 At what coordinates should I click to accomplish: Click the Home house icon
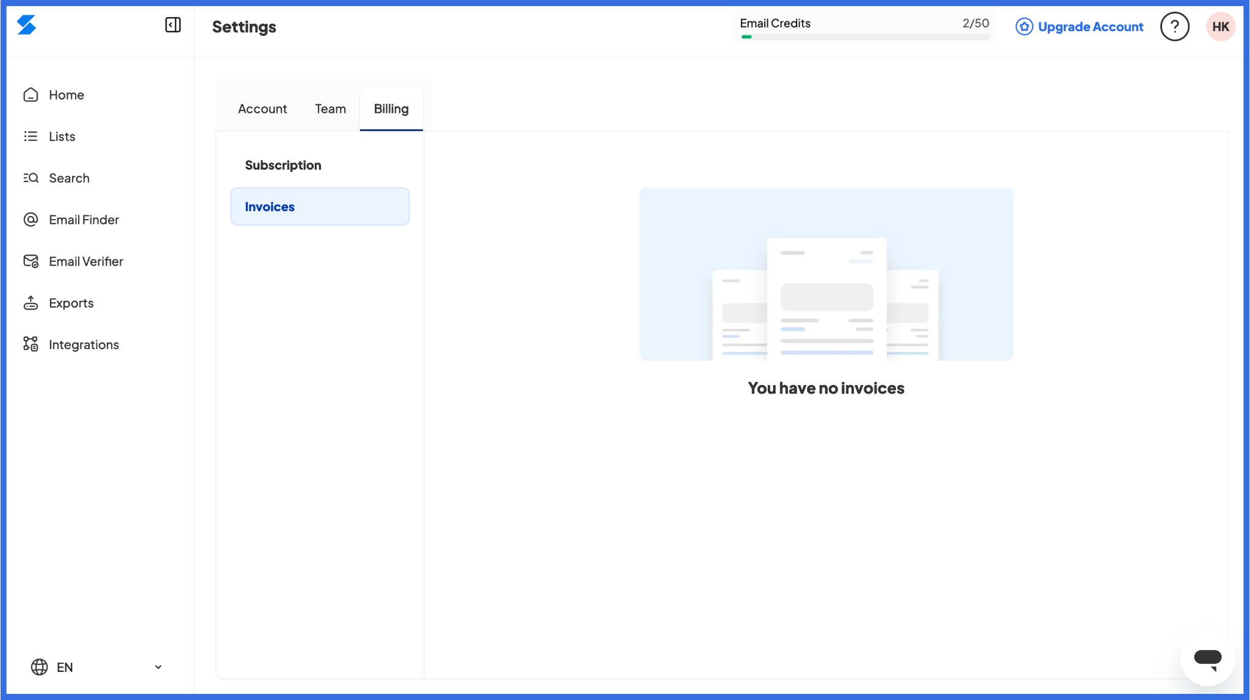point(31,95)
